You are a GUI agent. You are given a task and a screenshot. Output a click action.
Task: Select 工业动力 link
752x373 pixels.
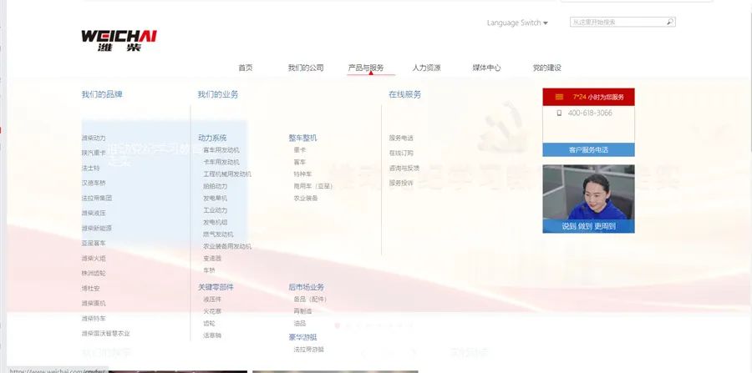pyautogui.click(x=216, y=210)
